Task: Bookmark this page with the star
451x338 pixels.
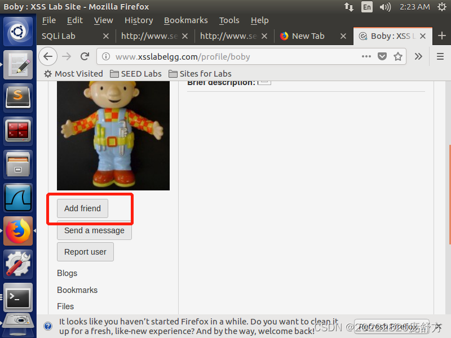Action: click(398, 57)
